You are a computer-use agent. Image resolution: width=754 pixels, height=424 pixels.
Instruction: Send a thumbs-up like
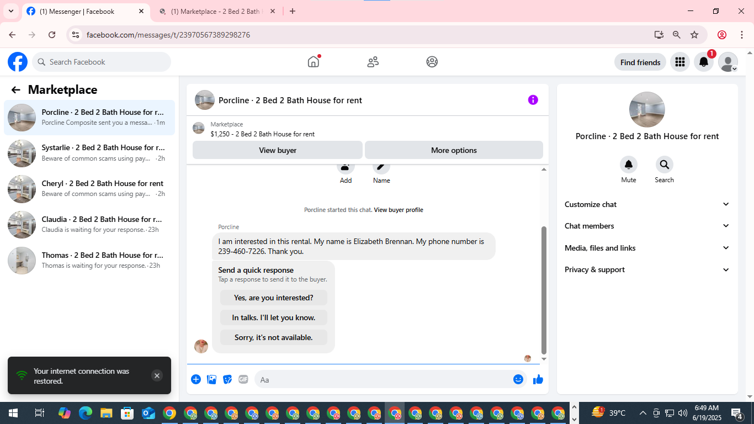tap(538, 379)
